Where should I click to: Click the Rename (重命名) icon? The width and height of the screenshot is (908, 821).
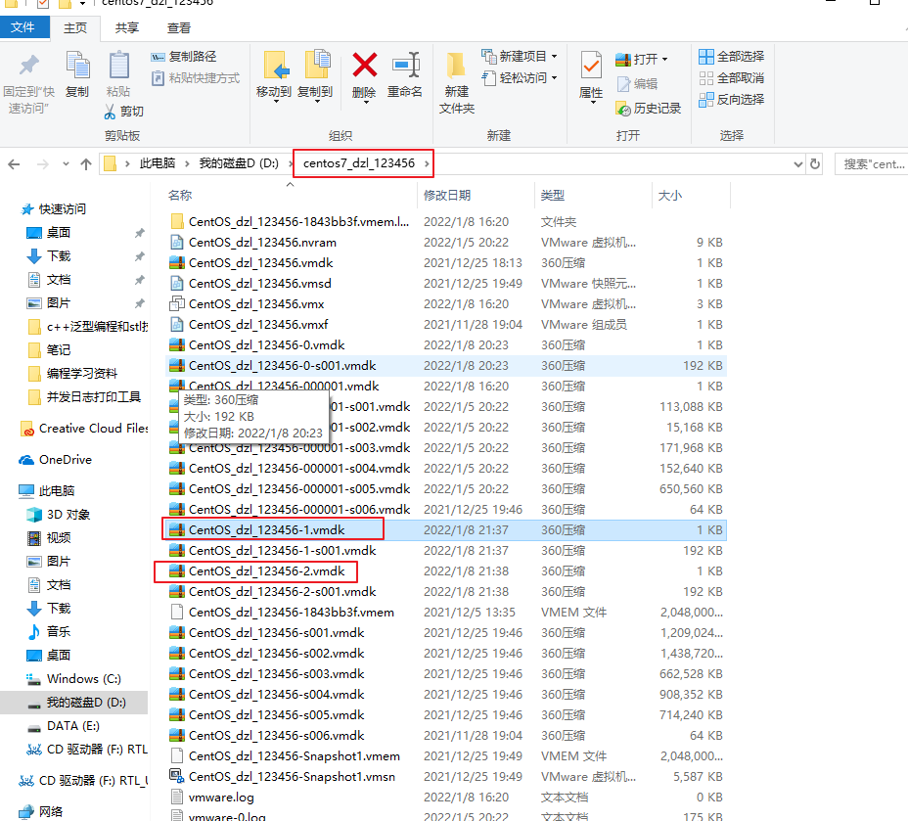coord(405,65)
